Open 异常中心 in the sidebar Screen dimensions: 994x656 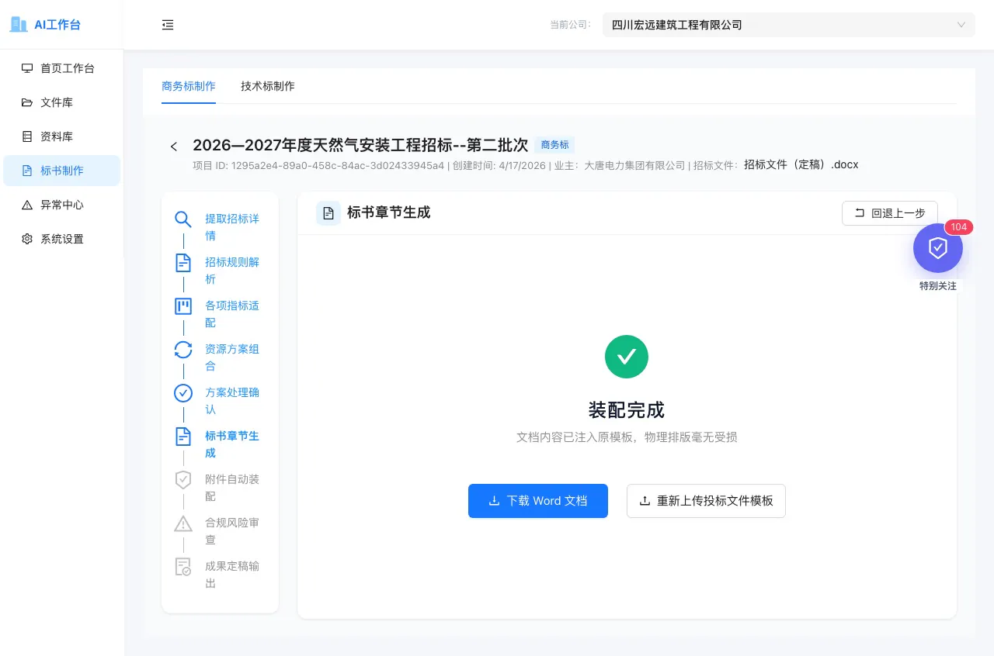pyautogui.click(x=62, y=205)
